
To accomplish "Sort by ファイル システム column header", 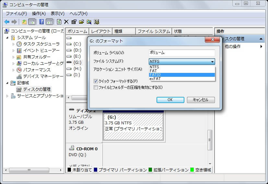I will point(154,31).
